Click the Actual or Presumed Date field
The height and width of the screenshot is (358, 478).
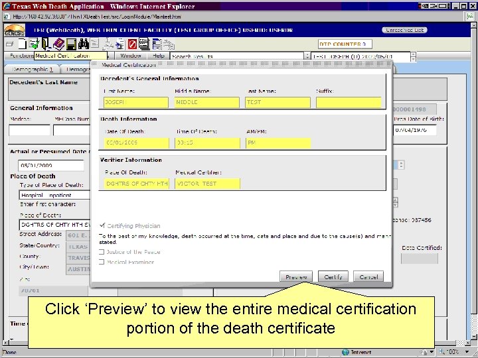pos(50,165)
